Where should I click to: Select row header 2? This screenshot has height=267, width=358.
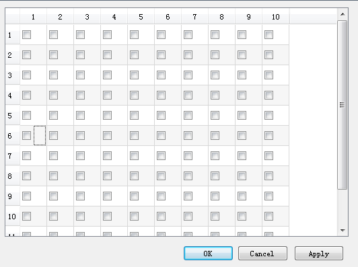click(x=13, y=55)
